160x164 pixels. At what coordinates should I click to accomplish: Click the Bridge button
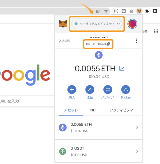coord(126,89)
